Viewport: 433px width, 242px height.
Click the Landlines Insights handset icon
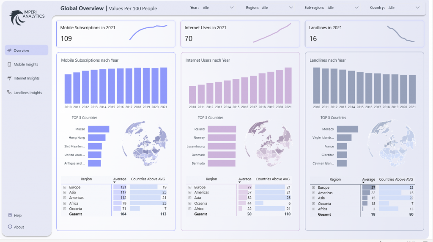pyautogui.click(x=9, y=92)
